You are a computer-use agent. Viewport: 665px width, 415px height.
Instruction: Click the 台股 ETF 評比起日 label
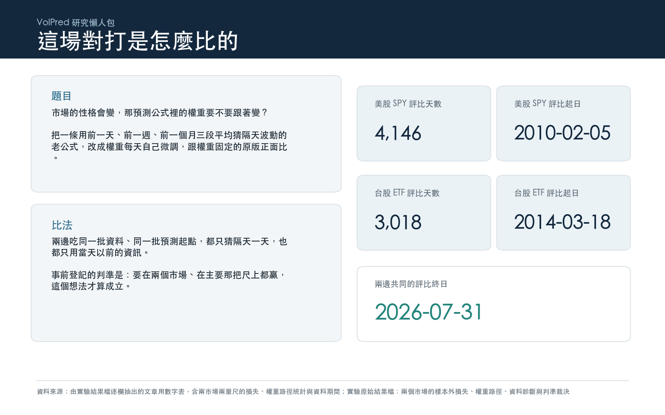pos(547,193)
